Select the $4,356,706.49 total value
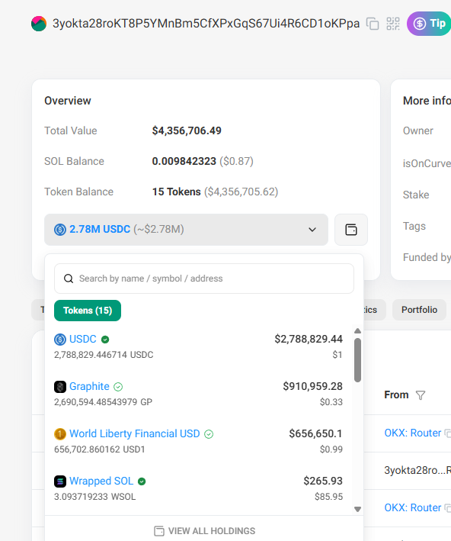Screen dimensions: 451x541 click(187, 130)
